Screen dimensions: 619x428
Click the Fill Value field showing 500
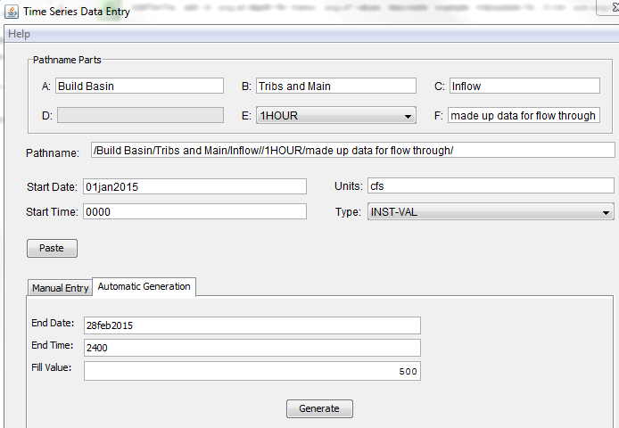click(x=252, y=371)
